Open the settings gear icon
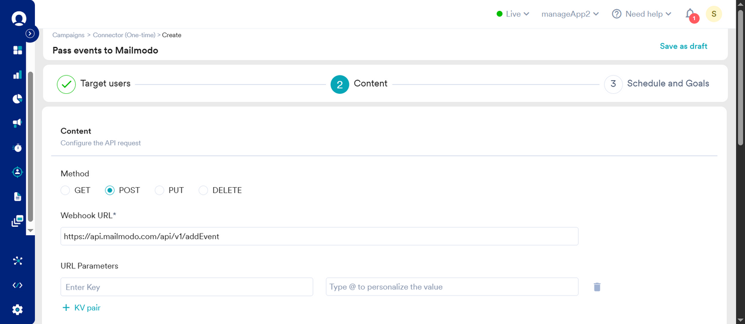Screen dimensions: 745x324 point(18,310)
